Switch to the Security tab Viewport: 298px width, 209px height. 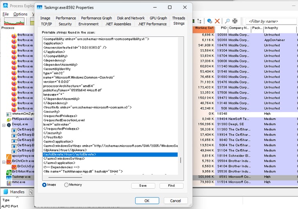click(65, 24)
